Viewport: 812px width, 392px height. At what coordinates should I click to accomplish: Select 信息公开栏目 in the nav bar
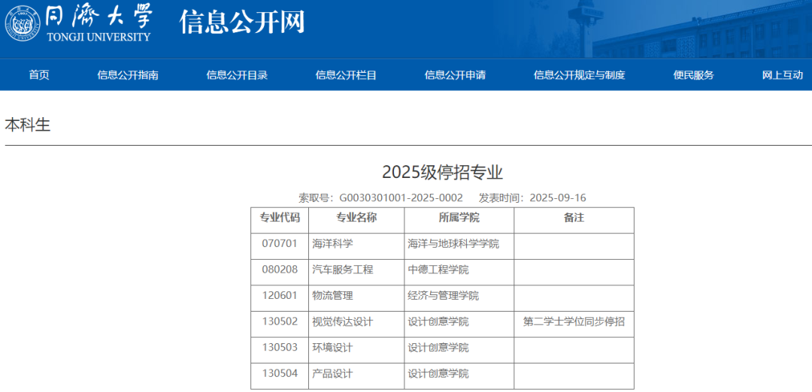[346, 75]
